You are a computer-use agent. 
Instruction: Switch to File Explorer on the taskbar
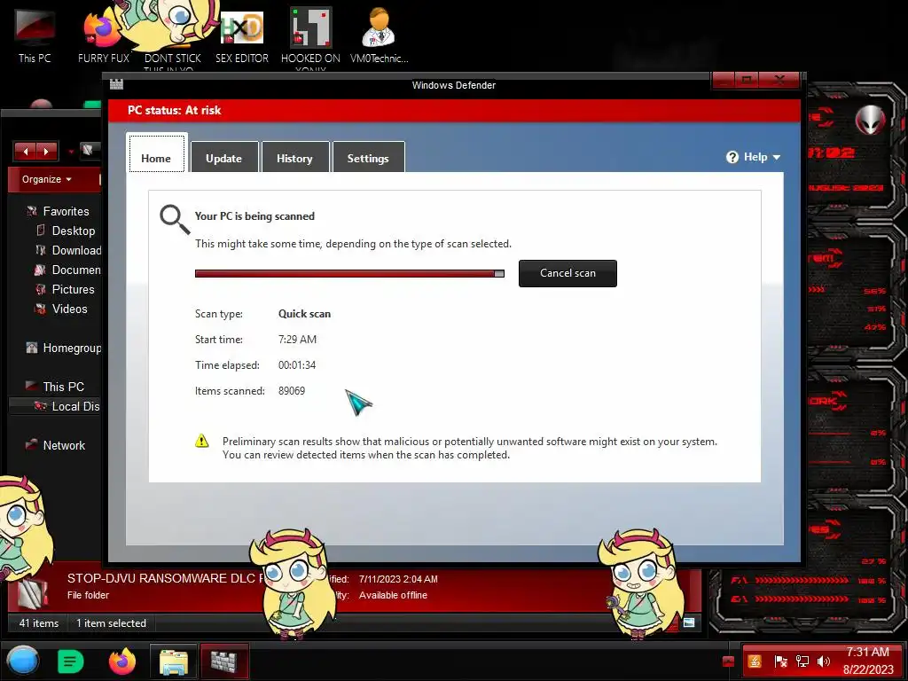point(173,661)
